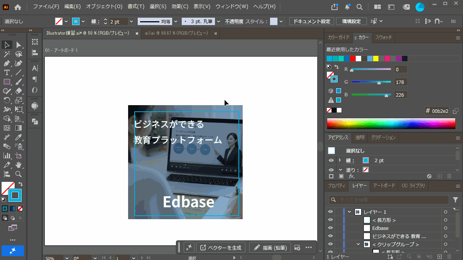Set color mode to None in toolbar
This screenshot has width=463, height=260.
click(20, 208)
